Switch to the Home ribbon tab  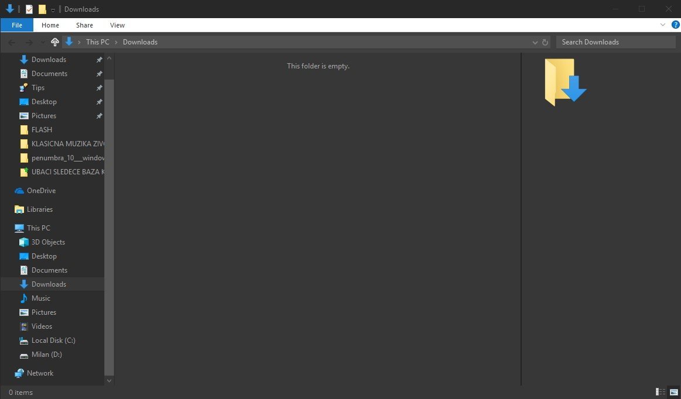pyautogui.click(x=50, y=25)
